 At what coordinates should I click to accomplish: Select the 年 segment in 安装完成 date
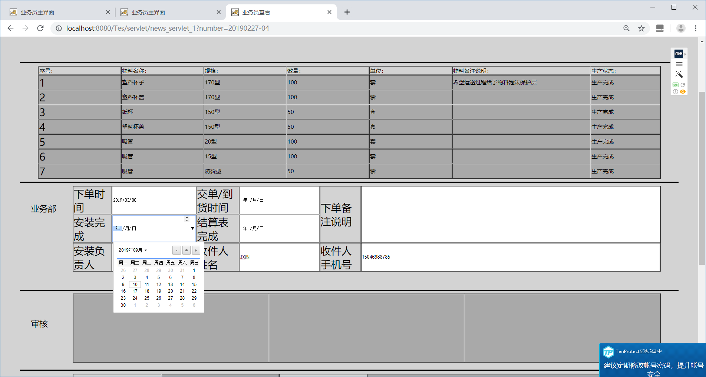(x=118, y=229)
